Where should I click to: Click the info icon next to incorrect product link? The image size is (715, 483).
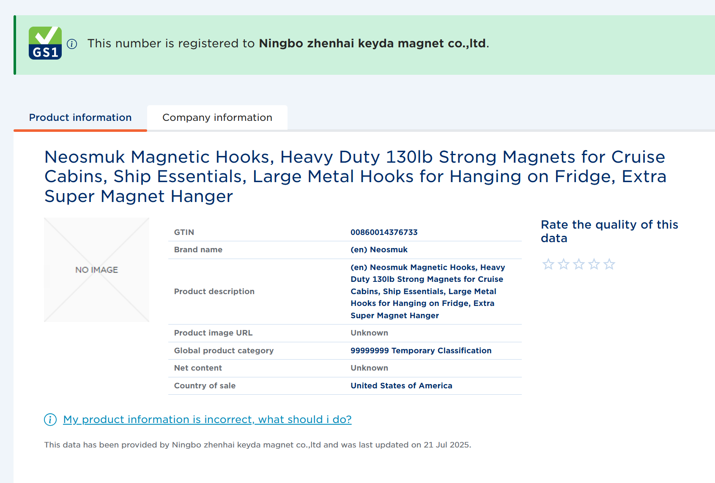click(x=50, y=420)
